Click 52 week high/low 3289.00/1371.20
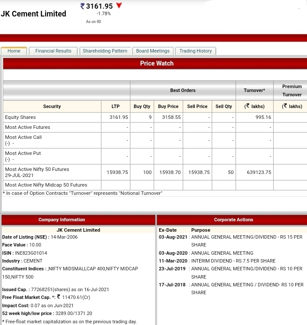Screen dimensions: 307x325 click(74, 313)
